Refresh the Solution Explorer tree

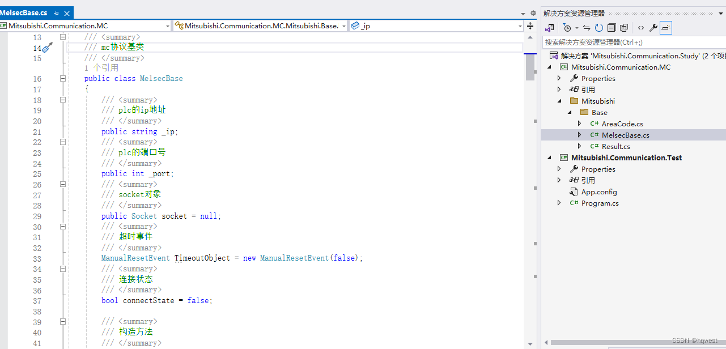[598, 28]
